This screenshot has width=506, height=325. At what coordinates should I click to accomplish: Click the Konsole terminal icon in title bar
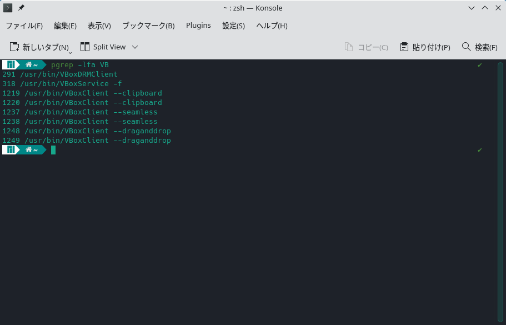click(x=8, y=8)
